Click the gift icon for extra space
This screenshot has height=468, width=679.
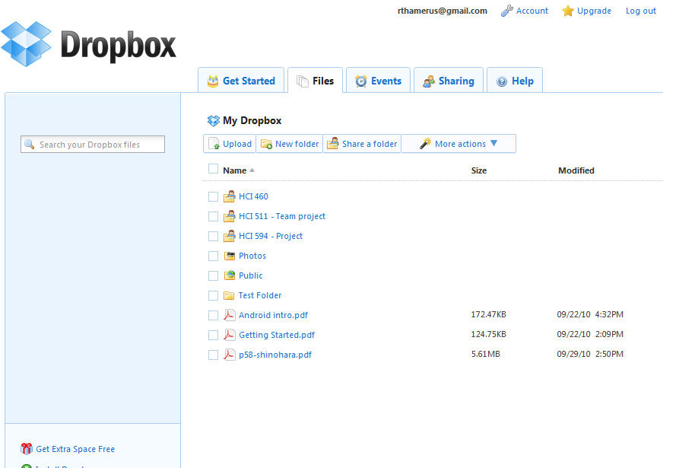27,449
